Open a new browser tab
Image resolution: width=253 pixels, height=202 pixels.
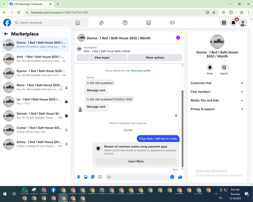[x=58, y=4]
